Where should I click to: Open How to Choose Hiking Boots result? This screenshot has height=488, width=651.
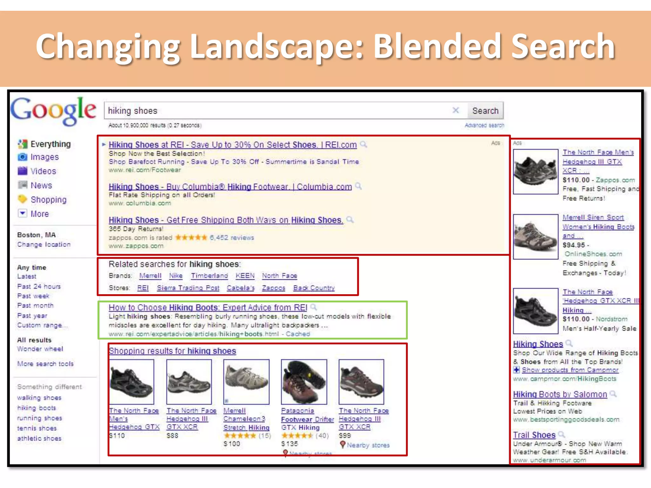208,308
